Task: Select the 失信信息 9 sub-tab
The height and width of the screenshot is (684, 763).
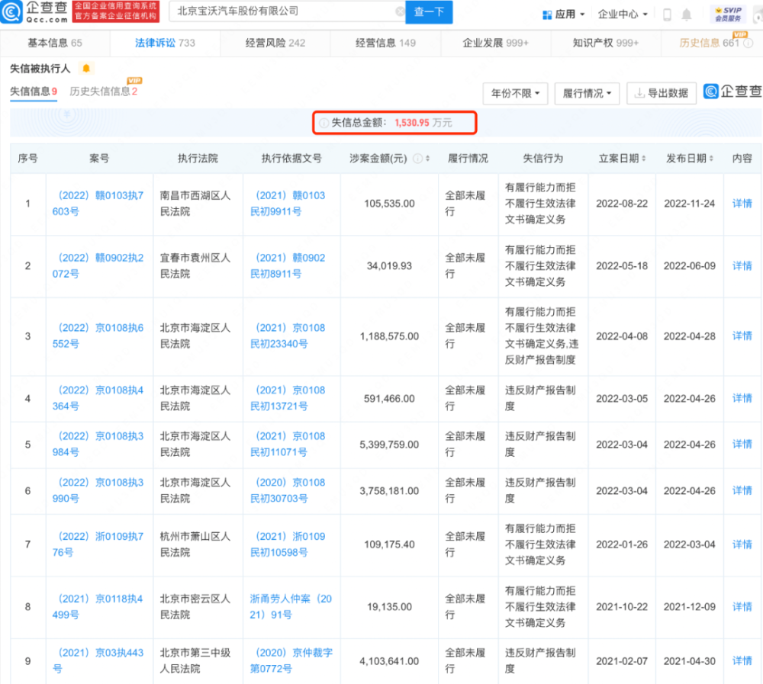Action: pyautogui.click(x=34, y=92)
